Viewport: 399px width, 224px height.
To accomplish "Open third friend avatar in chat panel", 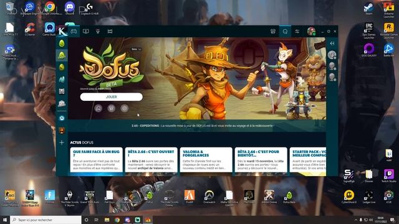I will pyautogui.click(x=332, y=77).
